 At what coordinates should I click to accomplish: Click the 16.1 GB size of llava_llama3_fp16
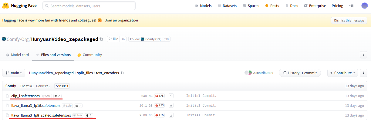[x=146, y=106]
